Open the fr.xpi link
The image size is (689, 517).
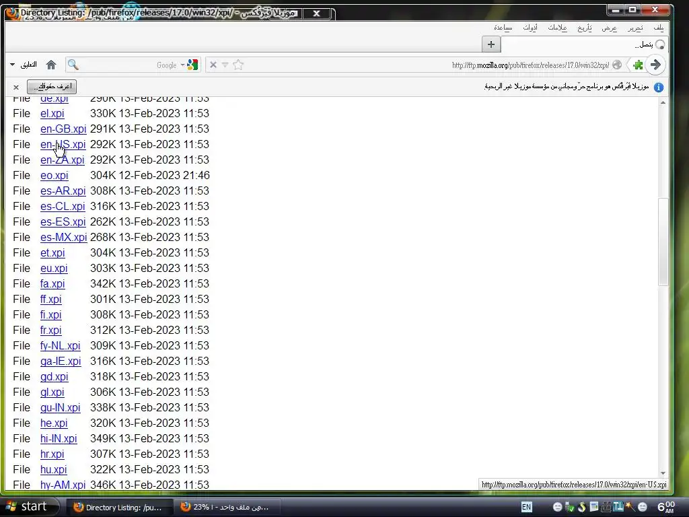point(51,330)
